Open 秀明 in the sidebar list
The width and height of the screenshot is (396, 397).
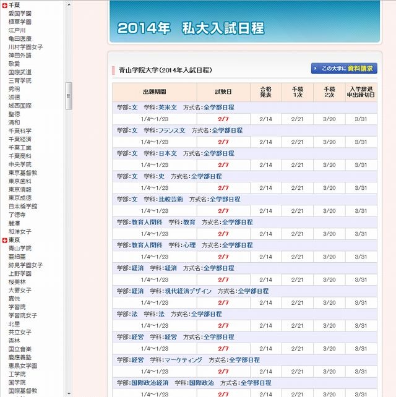[14, 89]
